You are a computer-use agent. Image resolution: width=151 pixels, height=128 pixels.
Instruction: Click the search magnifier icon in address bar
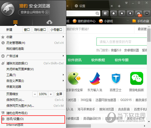(x=97, y=13)
